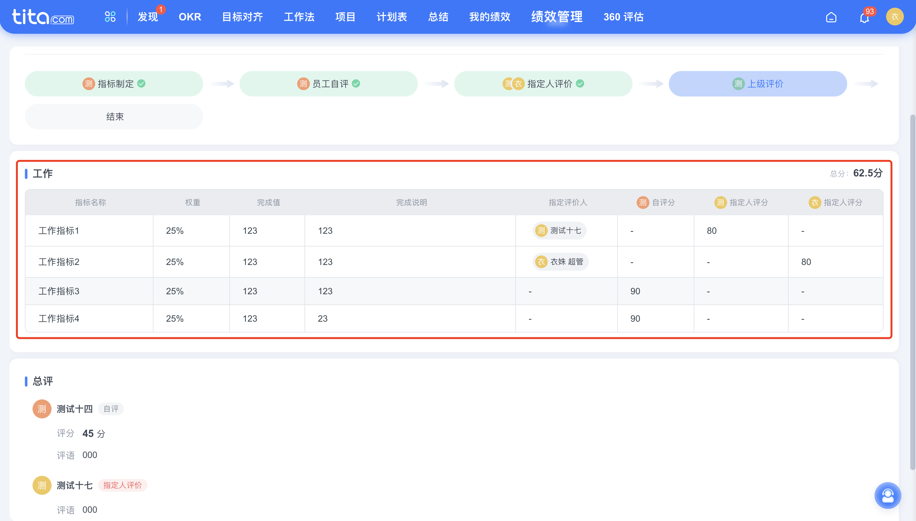Click score 80 in 工作指标2 row
This screenshot has height=521, width=916.
(806, 262)
